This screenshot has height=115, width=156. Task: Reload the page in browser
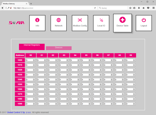pos(95,8)
